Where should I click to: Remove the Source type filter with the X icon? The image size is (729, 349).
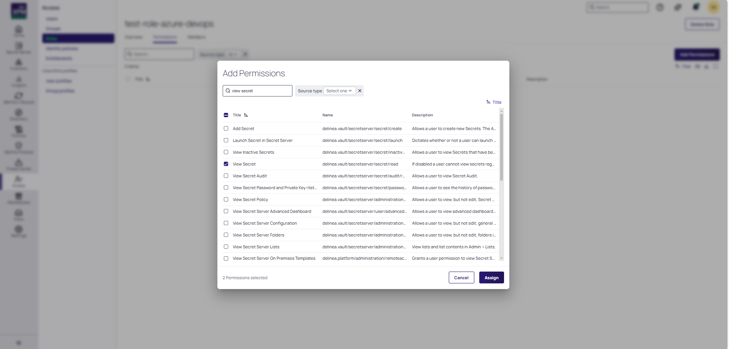360,91
